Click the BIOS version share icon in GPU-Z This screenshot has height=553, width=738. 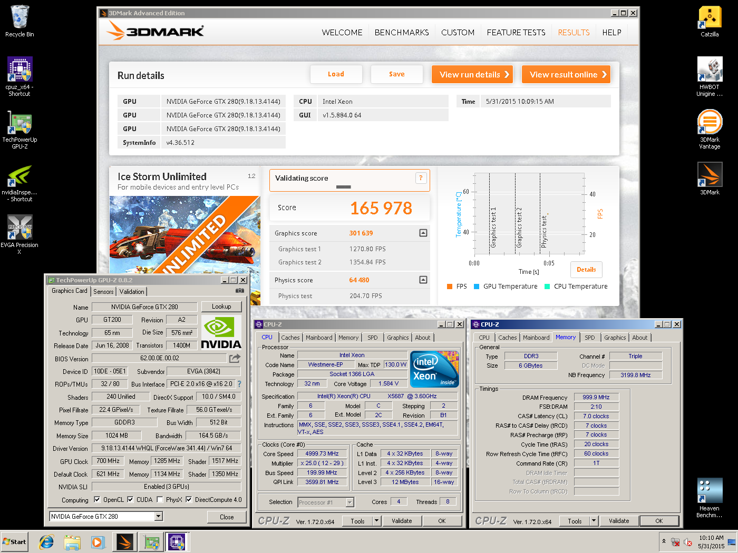[x=235, y=358]
